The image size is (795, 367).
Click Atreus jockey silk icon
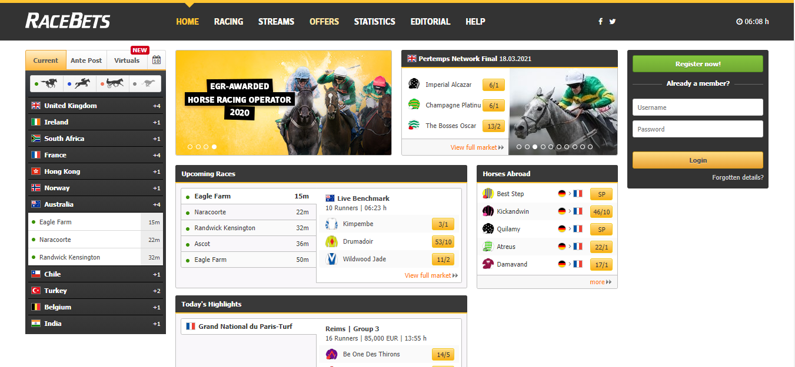(488, 247)
